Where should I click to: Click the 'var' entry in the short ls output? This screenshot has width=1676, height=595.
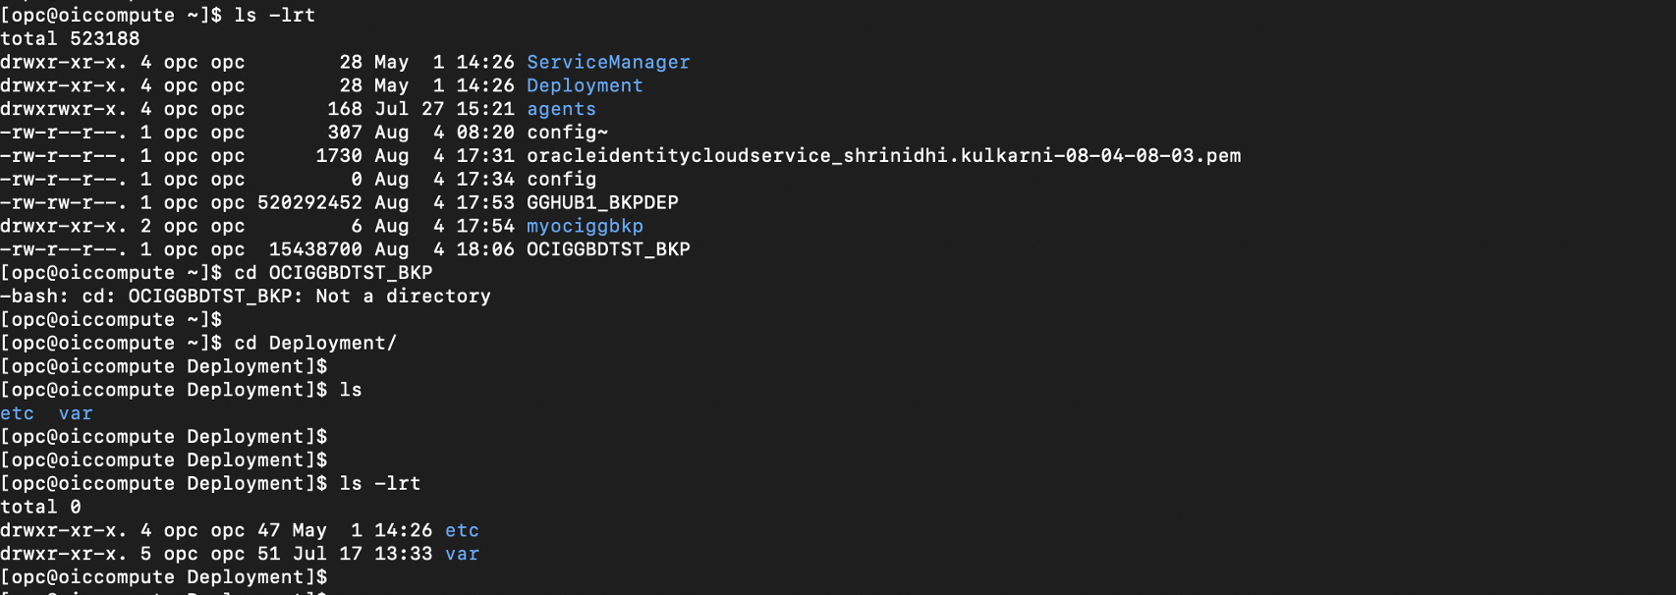coord(76,413)
